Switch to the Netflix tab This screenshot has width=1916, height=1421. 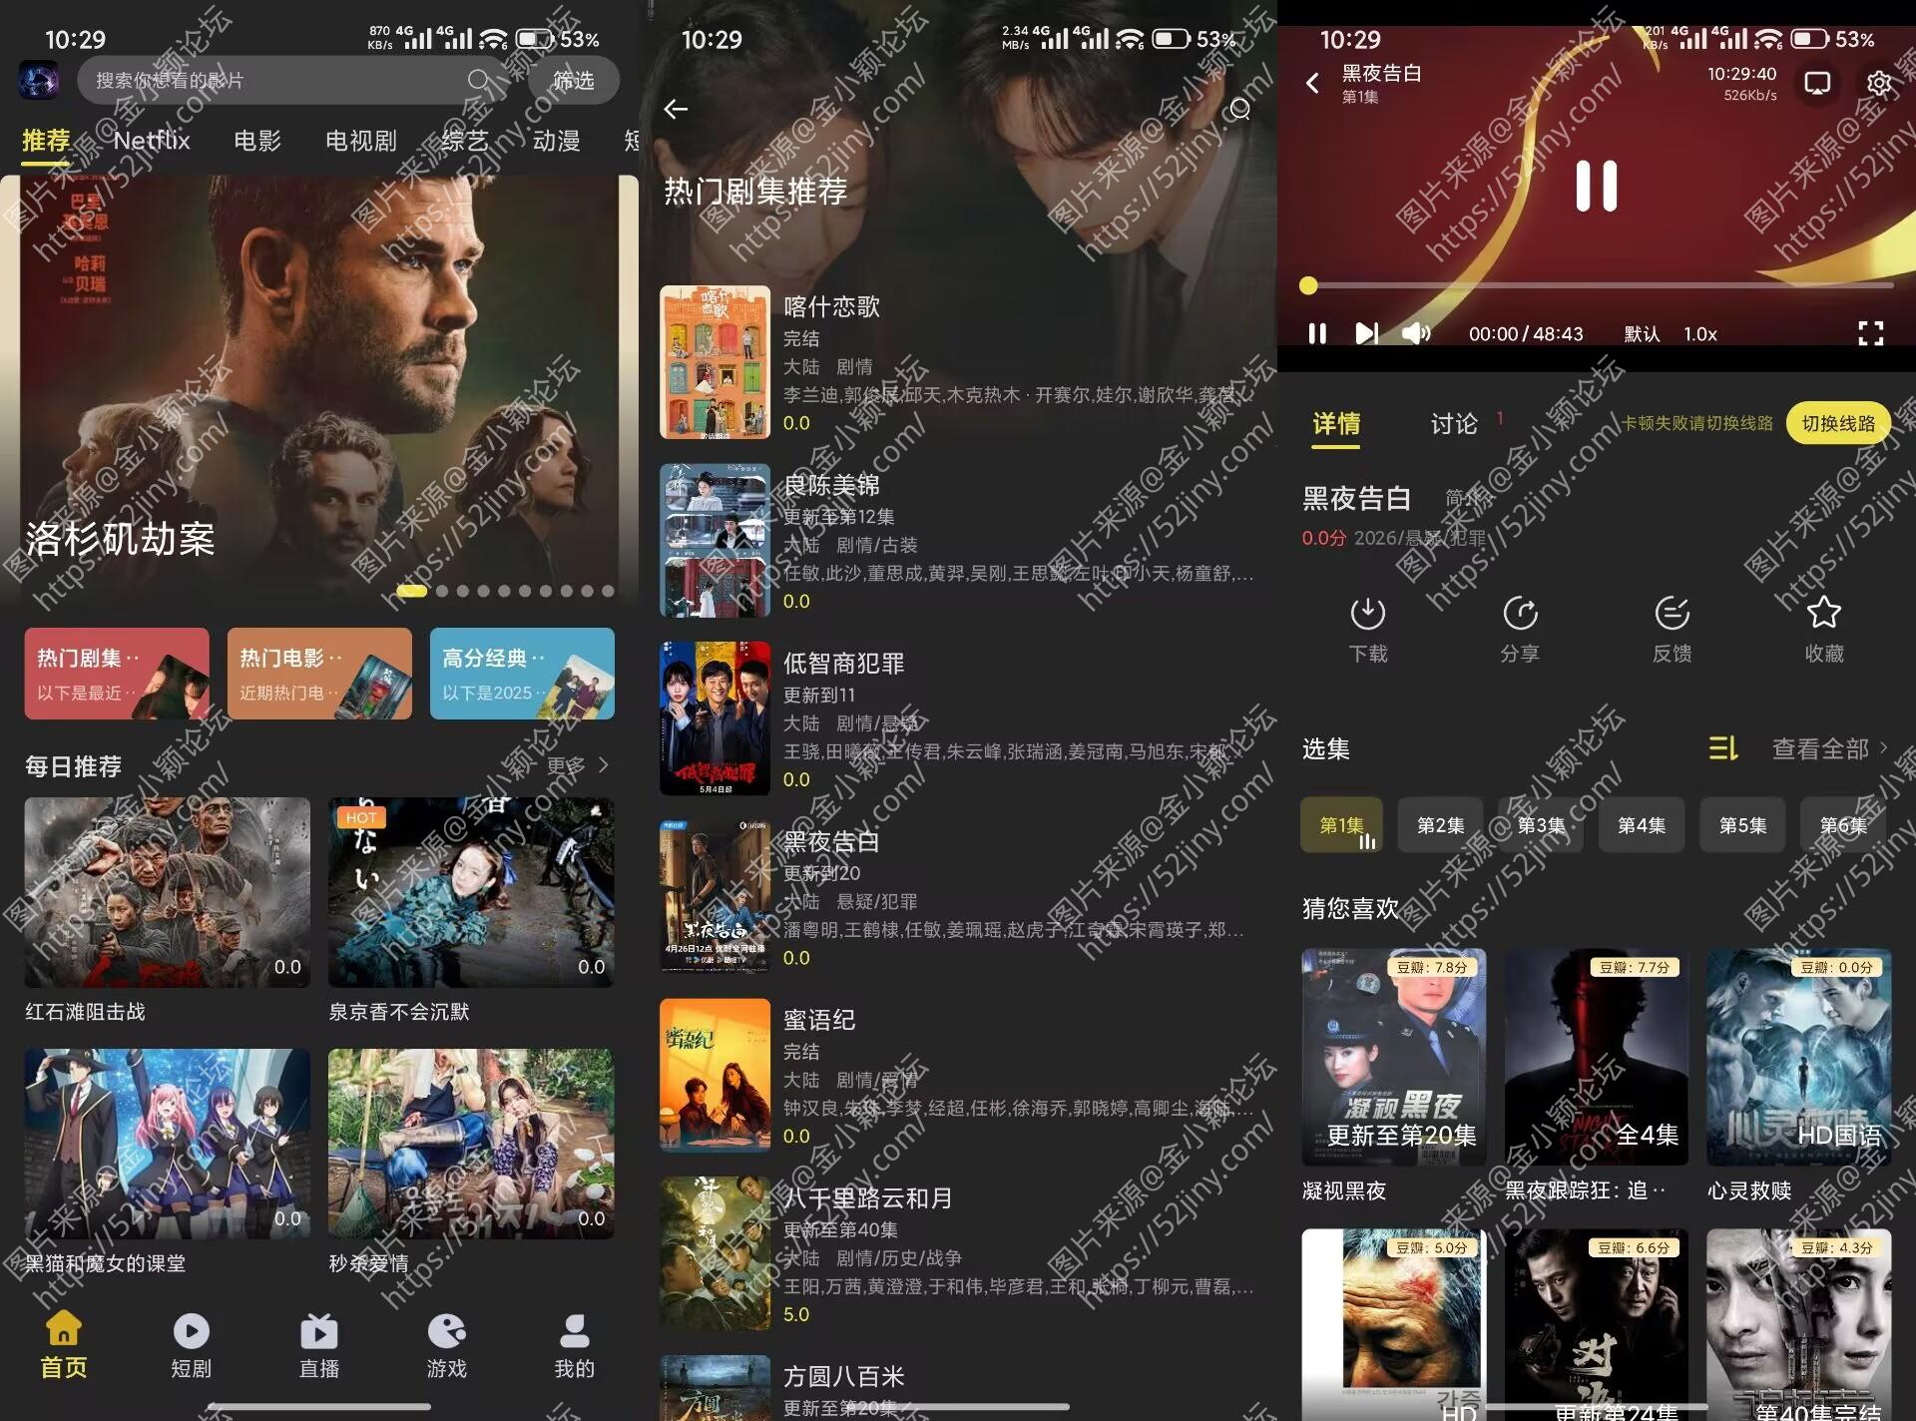click(x=152, y=141)
